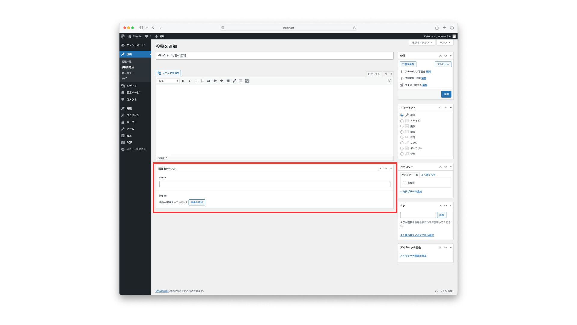Select the リンク post format
The width and height of the screenshot is (577, 325).
(x=402, y=143)
